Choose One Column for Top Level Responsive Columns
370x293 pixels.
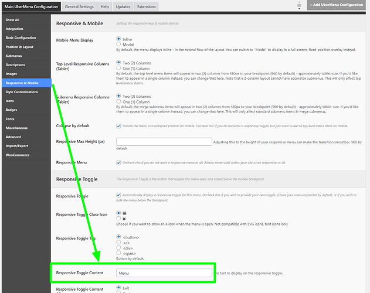pyautogui.click(x=118, y=68)
